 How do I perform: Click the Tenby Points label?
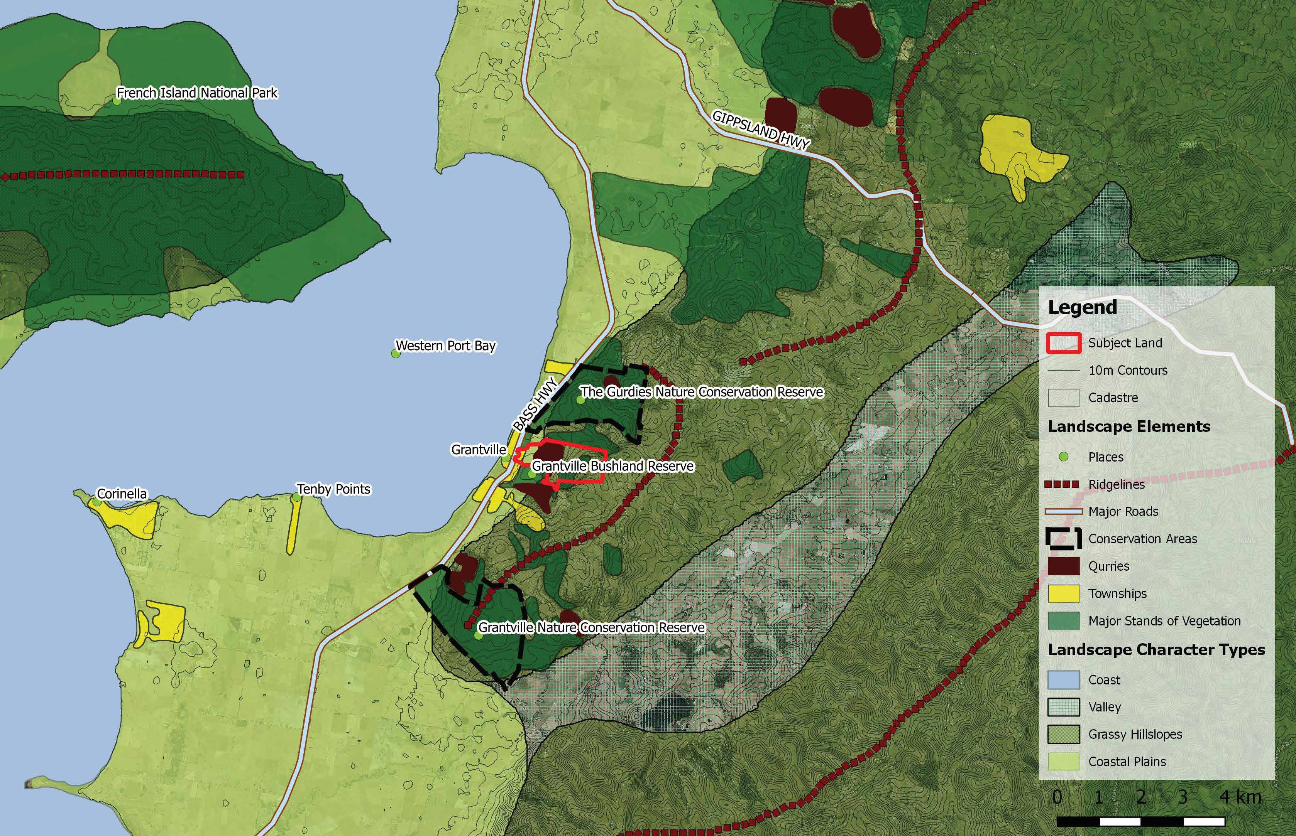tap(333, 489)
